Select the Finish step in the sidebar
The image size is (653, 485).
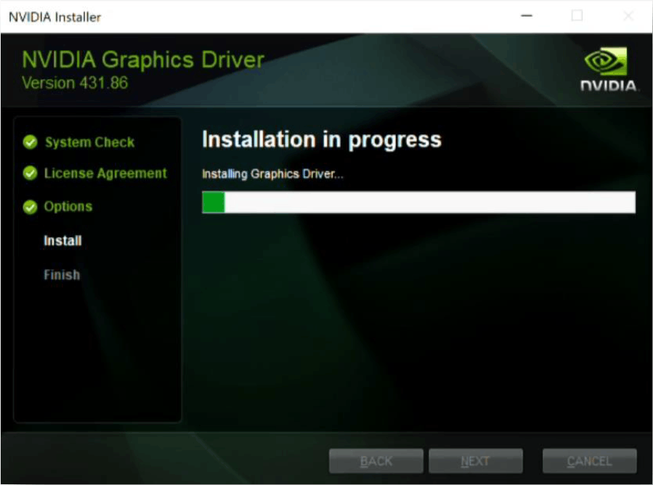62,274
